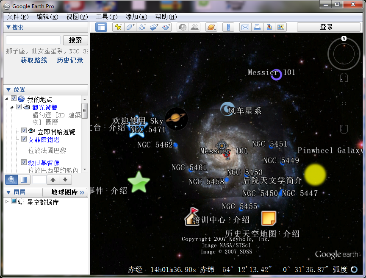Click the house with flag placemark
366x278 pixels.
[x=191, y=217]
